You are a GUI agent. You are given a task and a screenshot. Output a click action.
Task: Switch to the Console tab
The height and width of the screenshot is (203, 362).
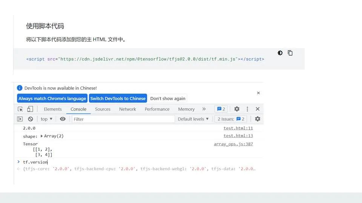tap(78, 109)
